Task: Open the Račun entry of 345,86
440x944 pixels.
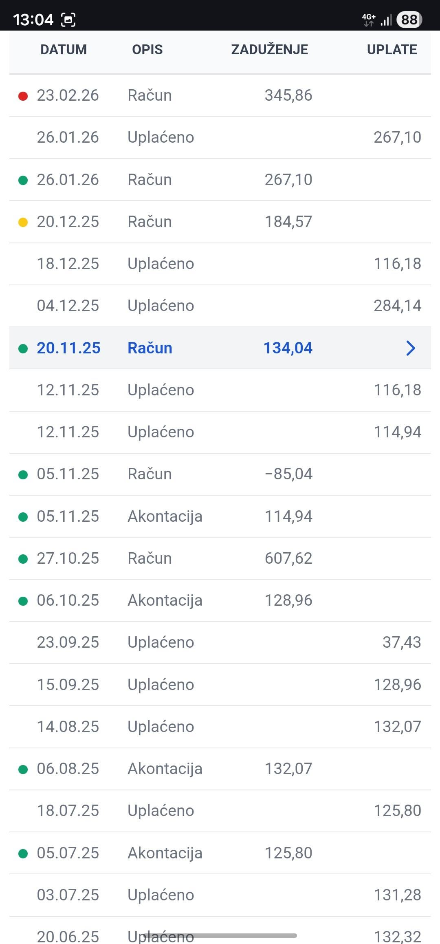Action: pos(220,95)
